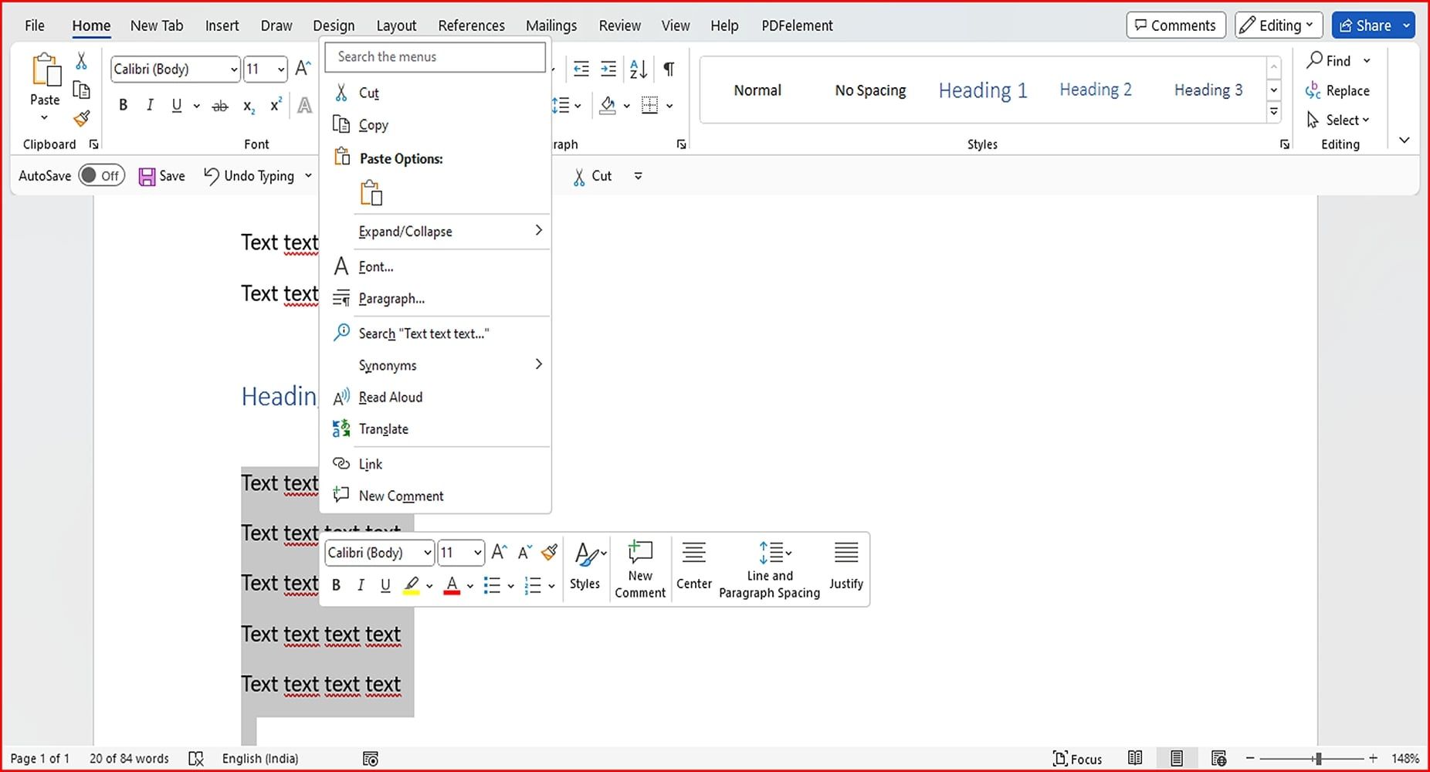Image resolution: width=1430 pixels, height=772 pixels.
Task: Open the References ribbon tab
Action: [x=471, y=25]
